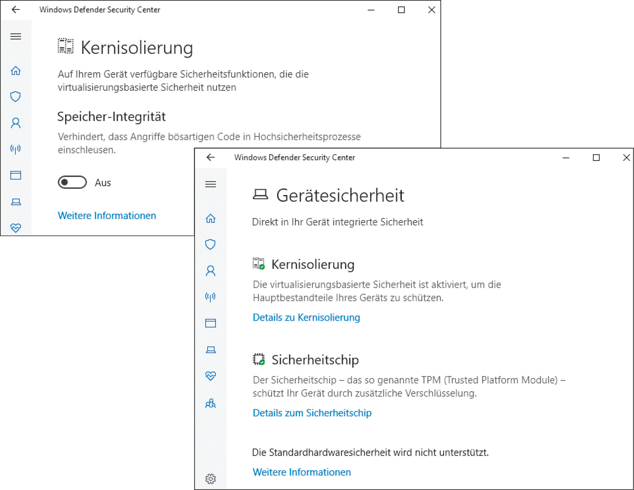Viewport: 634px width, 490px height.
Task: Go back in the Kernisolierung window
Action: [x=16, y=10]
